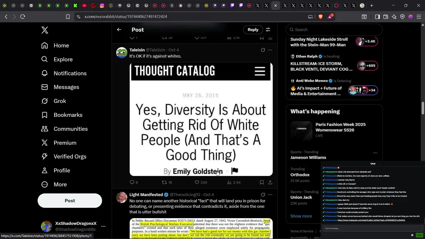Open Explore from the sidebar
425x239 pixels.
click(57, 59)
